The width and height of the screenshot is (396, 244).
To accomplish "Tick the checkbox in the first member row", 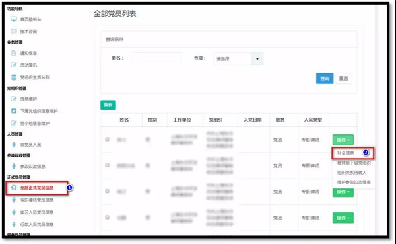I will 108,140.
